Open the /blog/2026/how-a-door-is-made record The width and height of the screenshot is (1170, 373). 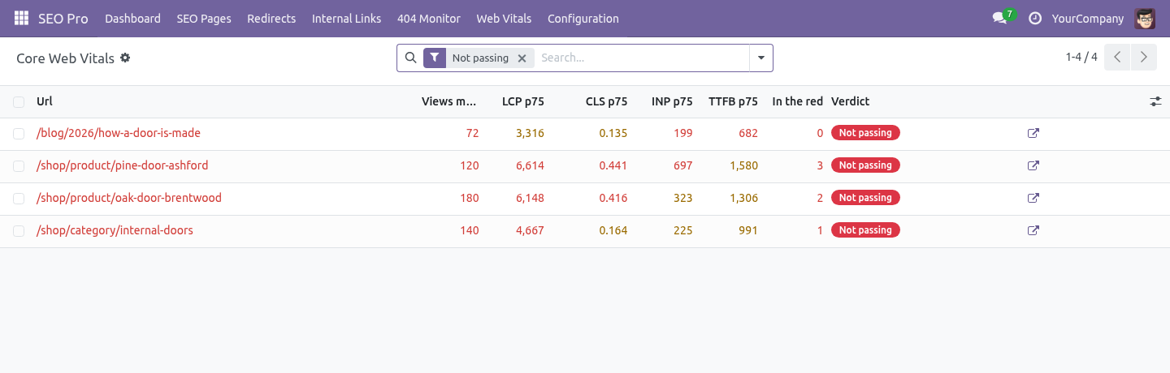click(119, 133)
